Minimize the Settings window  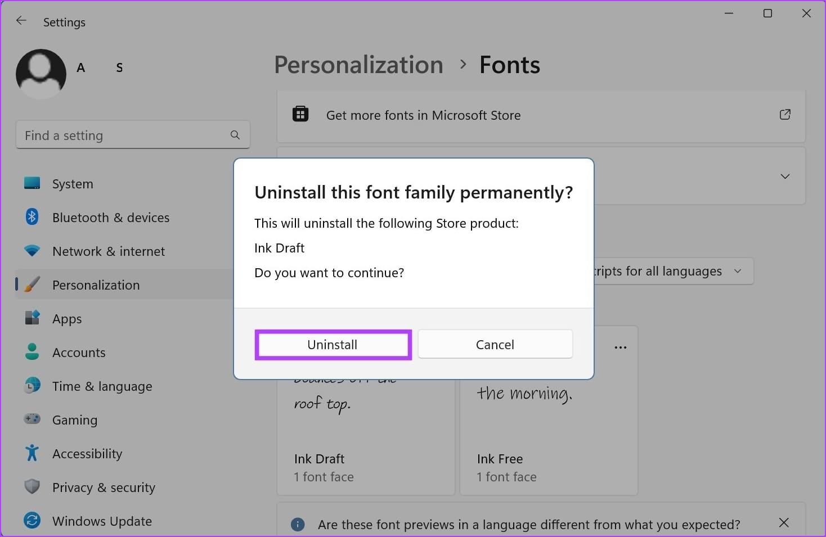pyautogui.click(x=729, y=13)
